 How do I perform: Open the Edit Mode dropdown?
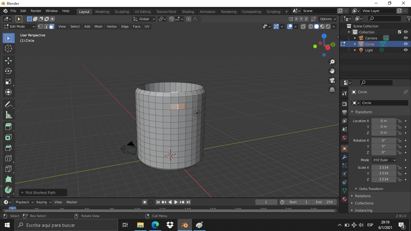(19, 26)
